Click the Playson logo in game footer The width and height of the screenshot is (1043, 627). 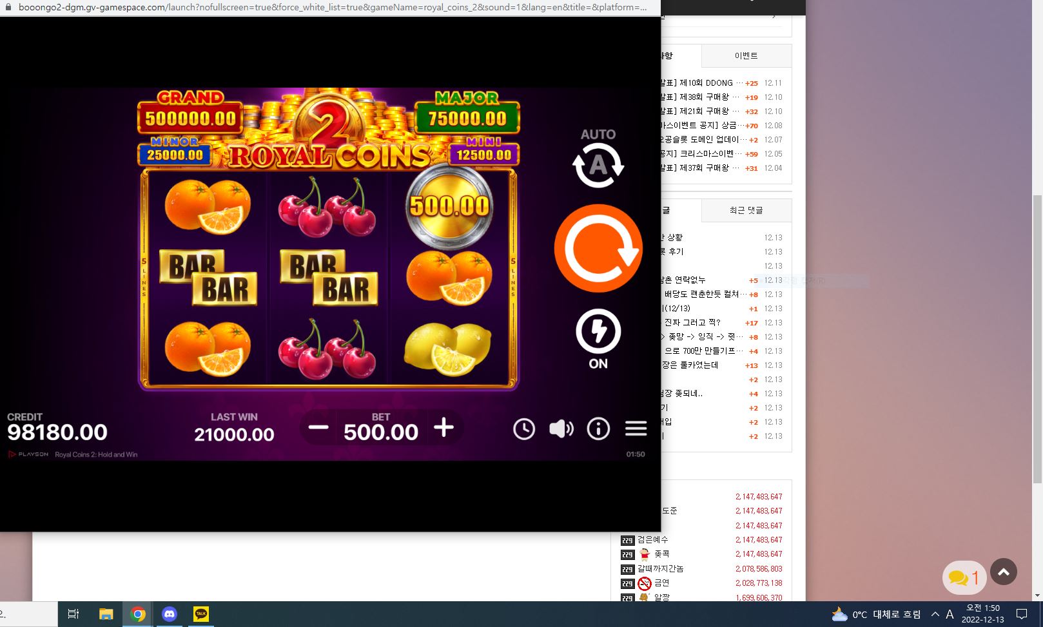tap(28, 454)
